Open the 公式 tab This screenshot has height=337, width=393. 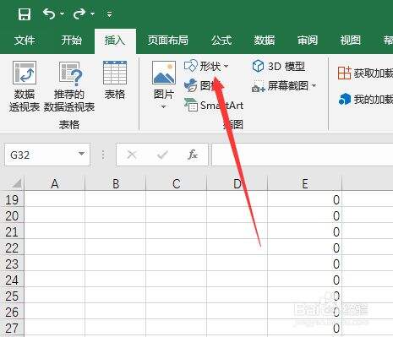click(221, 41)
